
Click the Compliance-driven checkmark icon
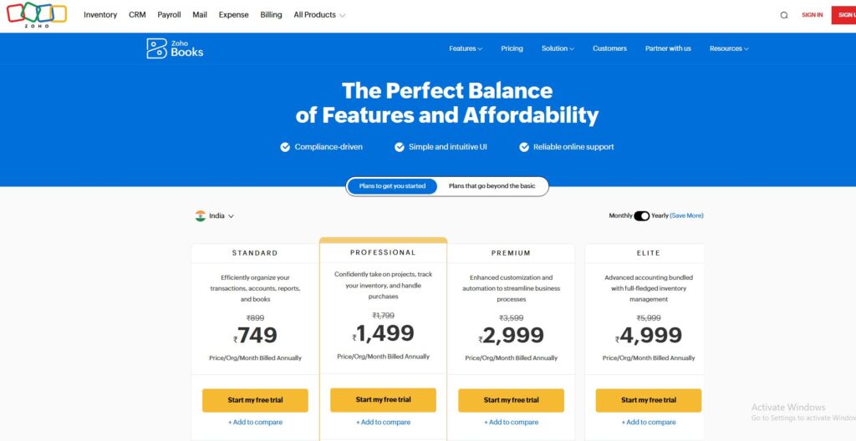[285, 147]
